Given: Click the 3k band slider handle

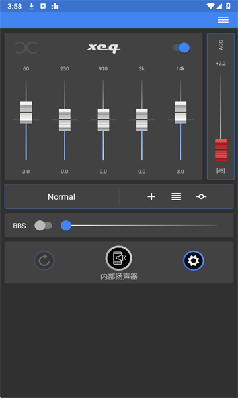Looking at the screenshot, I should coord(142,120).
